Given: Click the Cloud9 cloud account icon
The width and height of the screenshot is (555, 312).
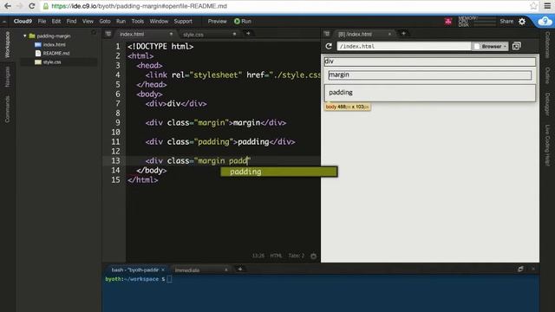Looking at the screenshot, I should (x=545, y=21).
